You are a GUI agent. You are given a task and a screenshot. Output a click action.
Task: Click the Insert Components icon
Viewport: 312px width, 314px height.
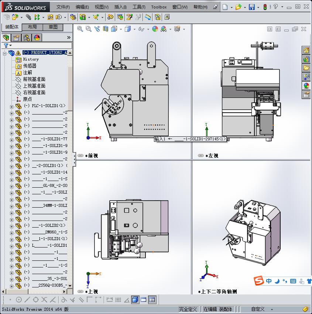pyautogui.click(x=15, y=17)
